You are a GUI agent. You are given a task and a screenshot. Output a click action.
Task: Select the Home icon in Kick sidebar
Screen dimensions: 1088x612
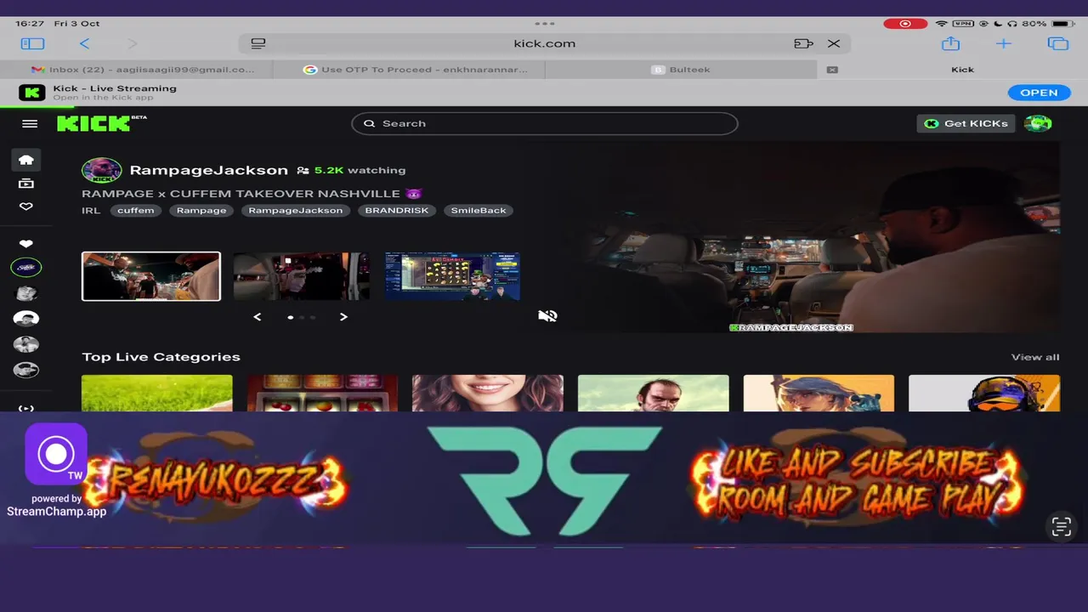point(26,160)
